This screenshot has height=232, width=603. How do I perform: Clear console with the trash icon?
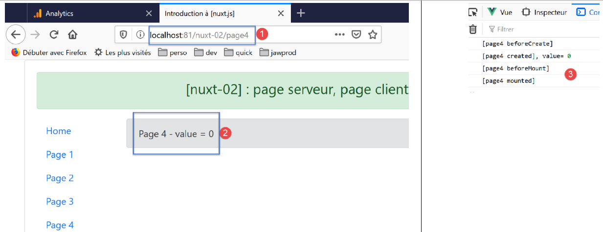click(473, 29)
